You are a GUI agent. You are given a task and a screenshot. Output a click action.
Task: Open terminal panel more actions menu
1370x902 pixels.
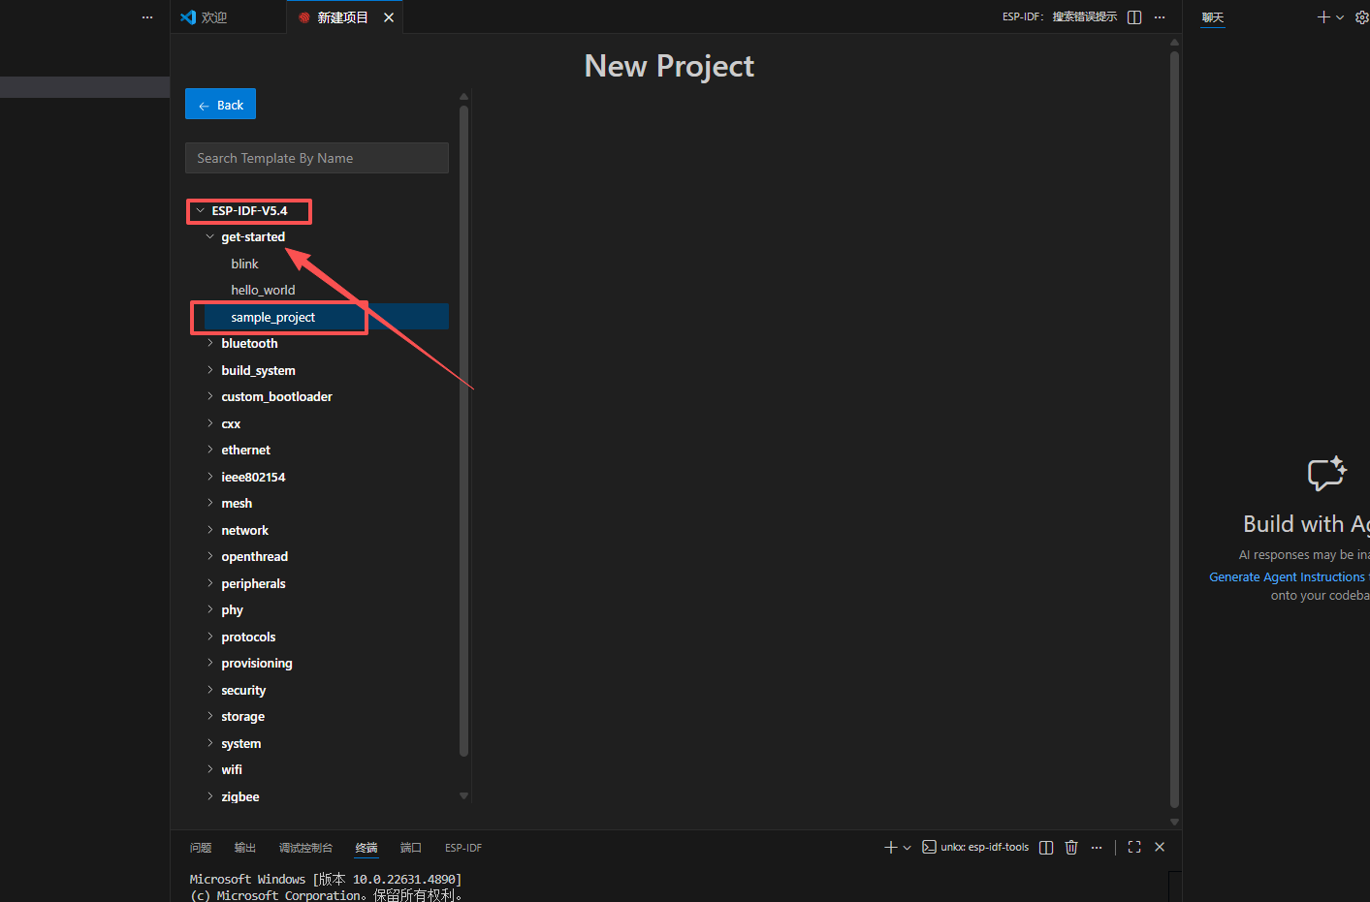(1097, 848)
